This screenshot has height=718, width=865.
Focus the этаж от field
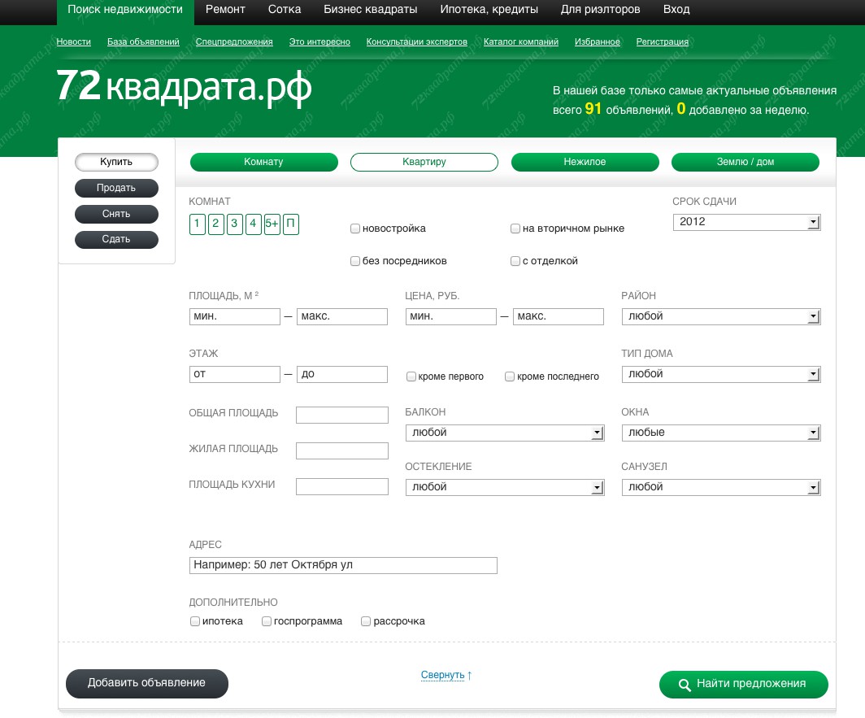coord(234,375)
